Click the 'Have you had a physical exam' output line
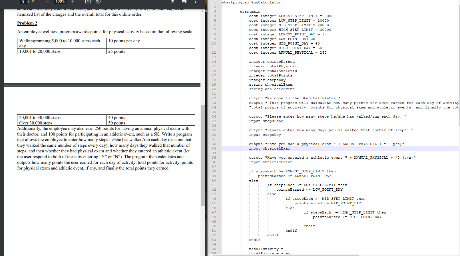The image size is (460, 256). (x=327, y=144)
